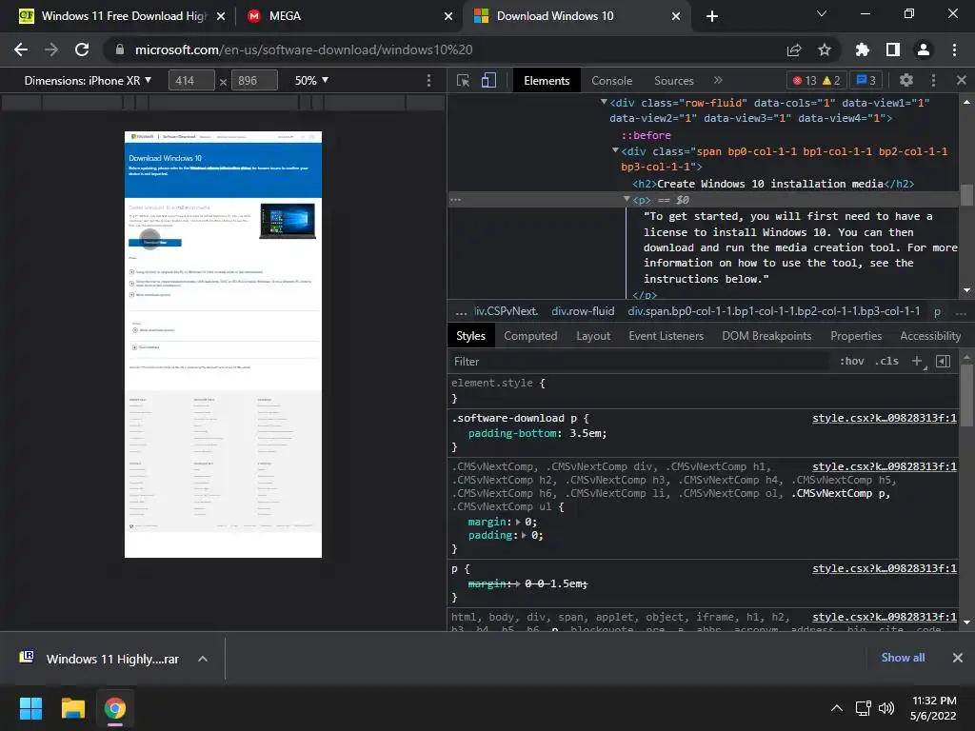Toggle the computed styles sidebar icon
975x731 pixels.
(943, 361)
